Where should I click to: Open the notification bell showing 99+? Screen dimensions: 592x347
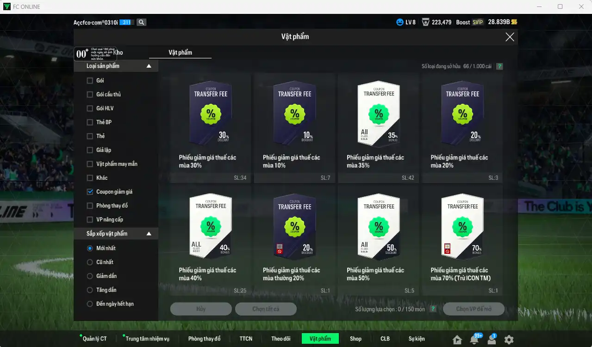[x=474, y=339]
